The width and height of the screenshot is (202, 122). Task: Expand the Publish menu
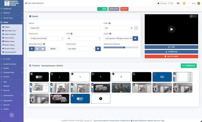[x=12, y=68]
